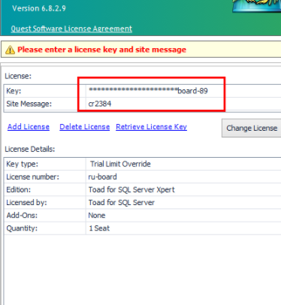The width and height of the screenshot is (281, 305).
Task: Click the 'Licensed by:' row label
Action: (26, 203)
